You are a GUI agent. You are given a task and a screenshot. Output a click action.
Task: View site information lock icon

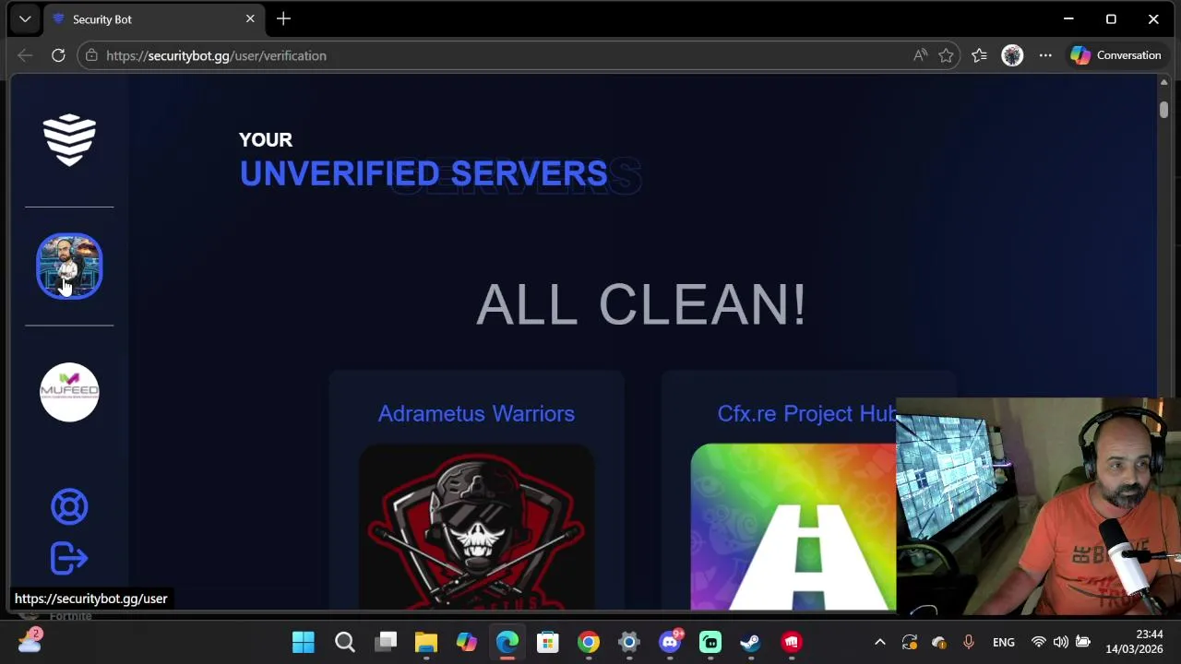pyautogui.click(x=90, y=55)
